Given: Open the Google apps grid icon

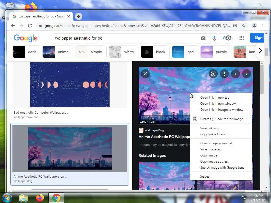Looking at the screenshot, I should (x=242, y=38).
